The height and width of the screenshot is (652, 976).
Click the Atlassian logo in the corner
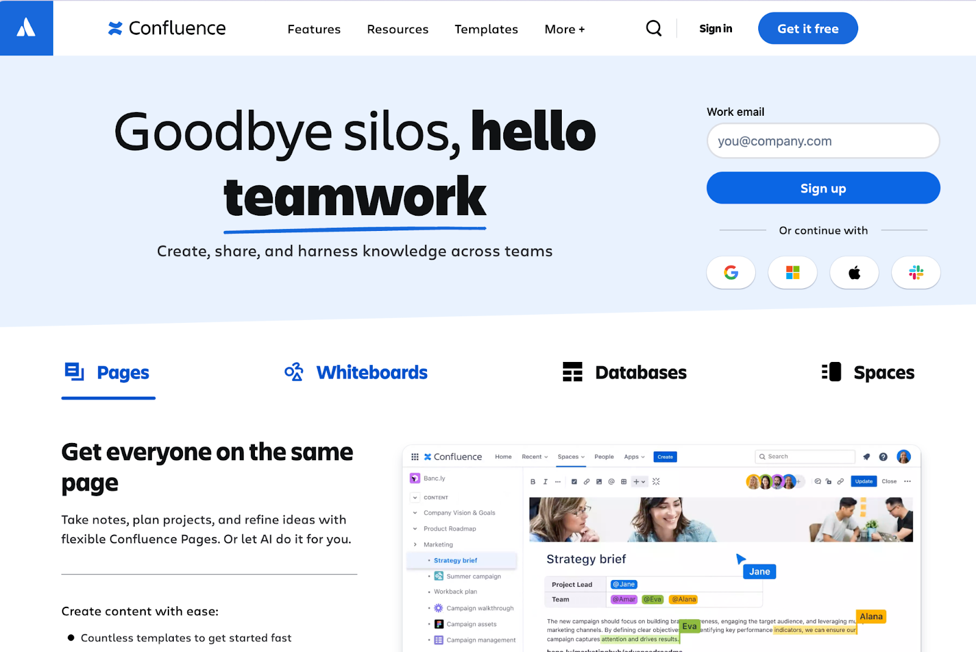pyautogui.click(x=26, y=28)
